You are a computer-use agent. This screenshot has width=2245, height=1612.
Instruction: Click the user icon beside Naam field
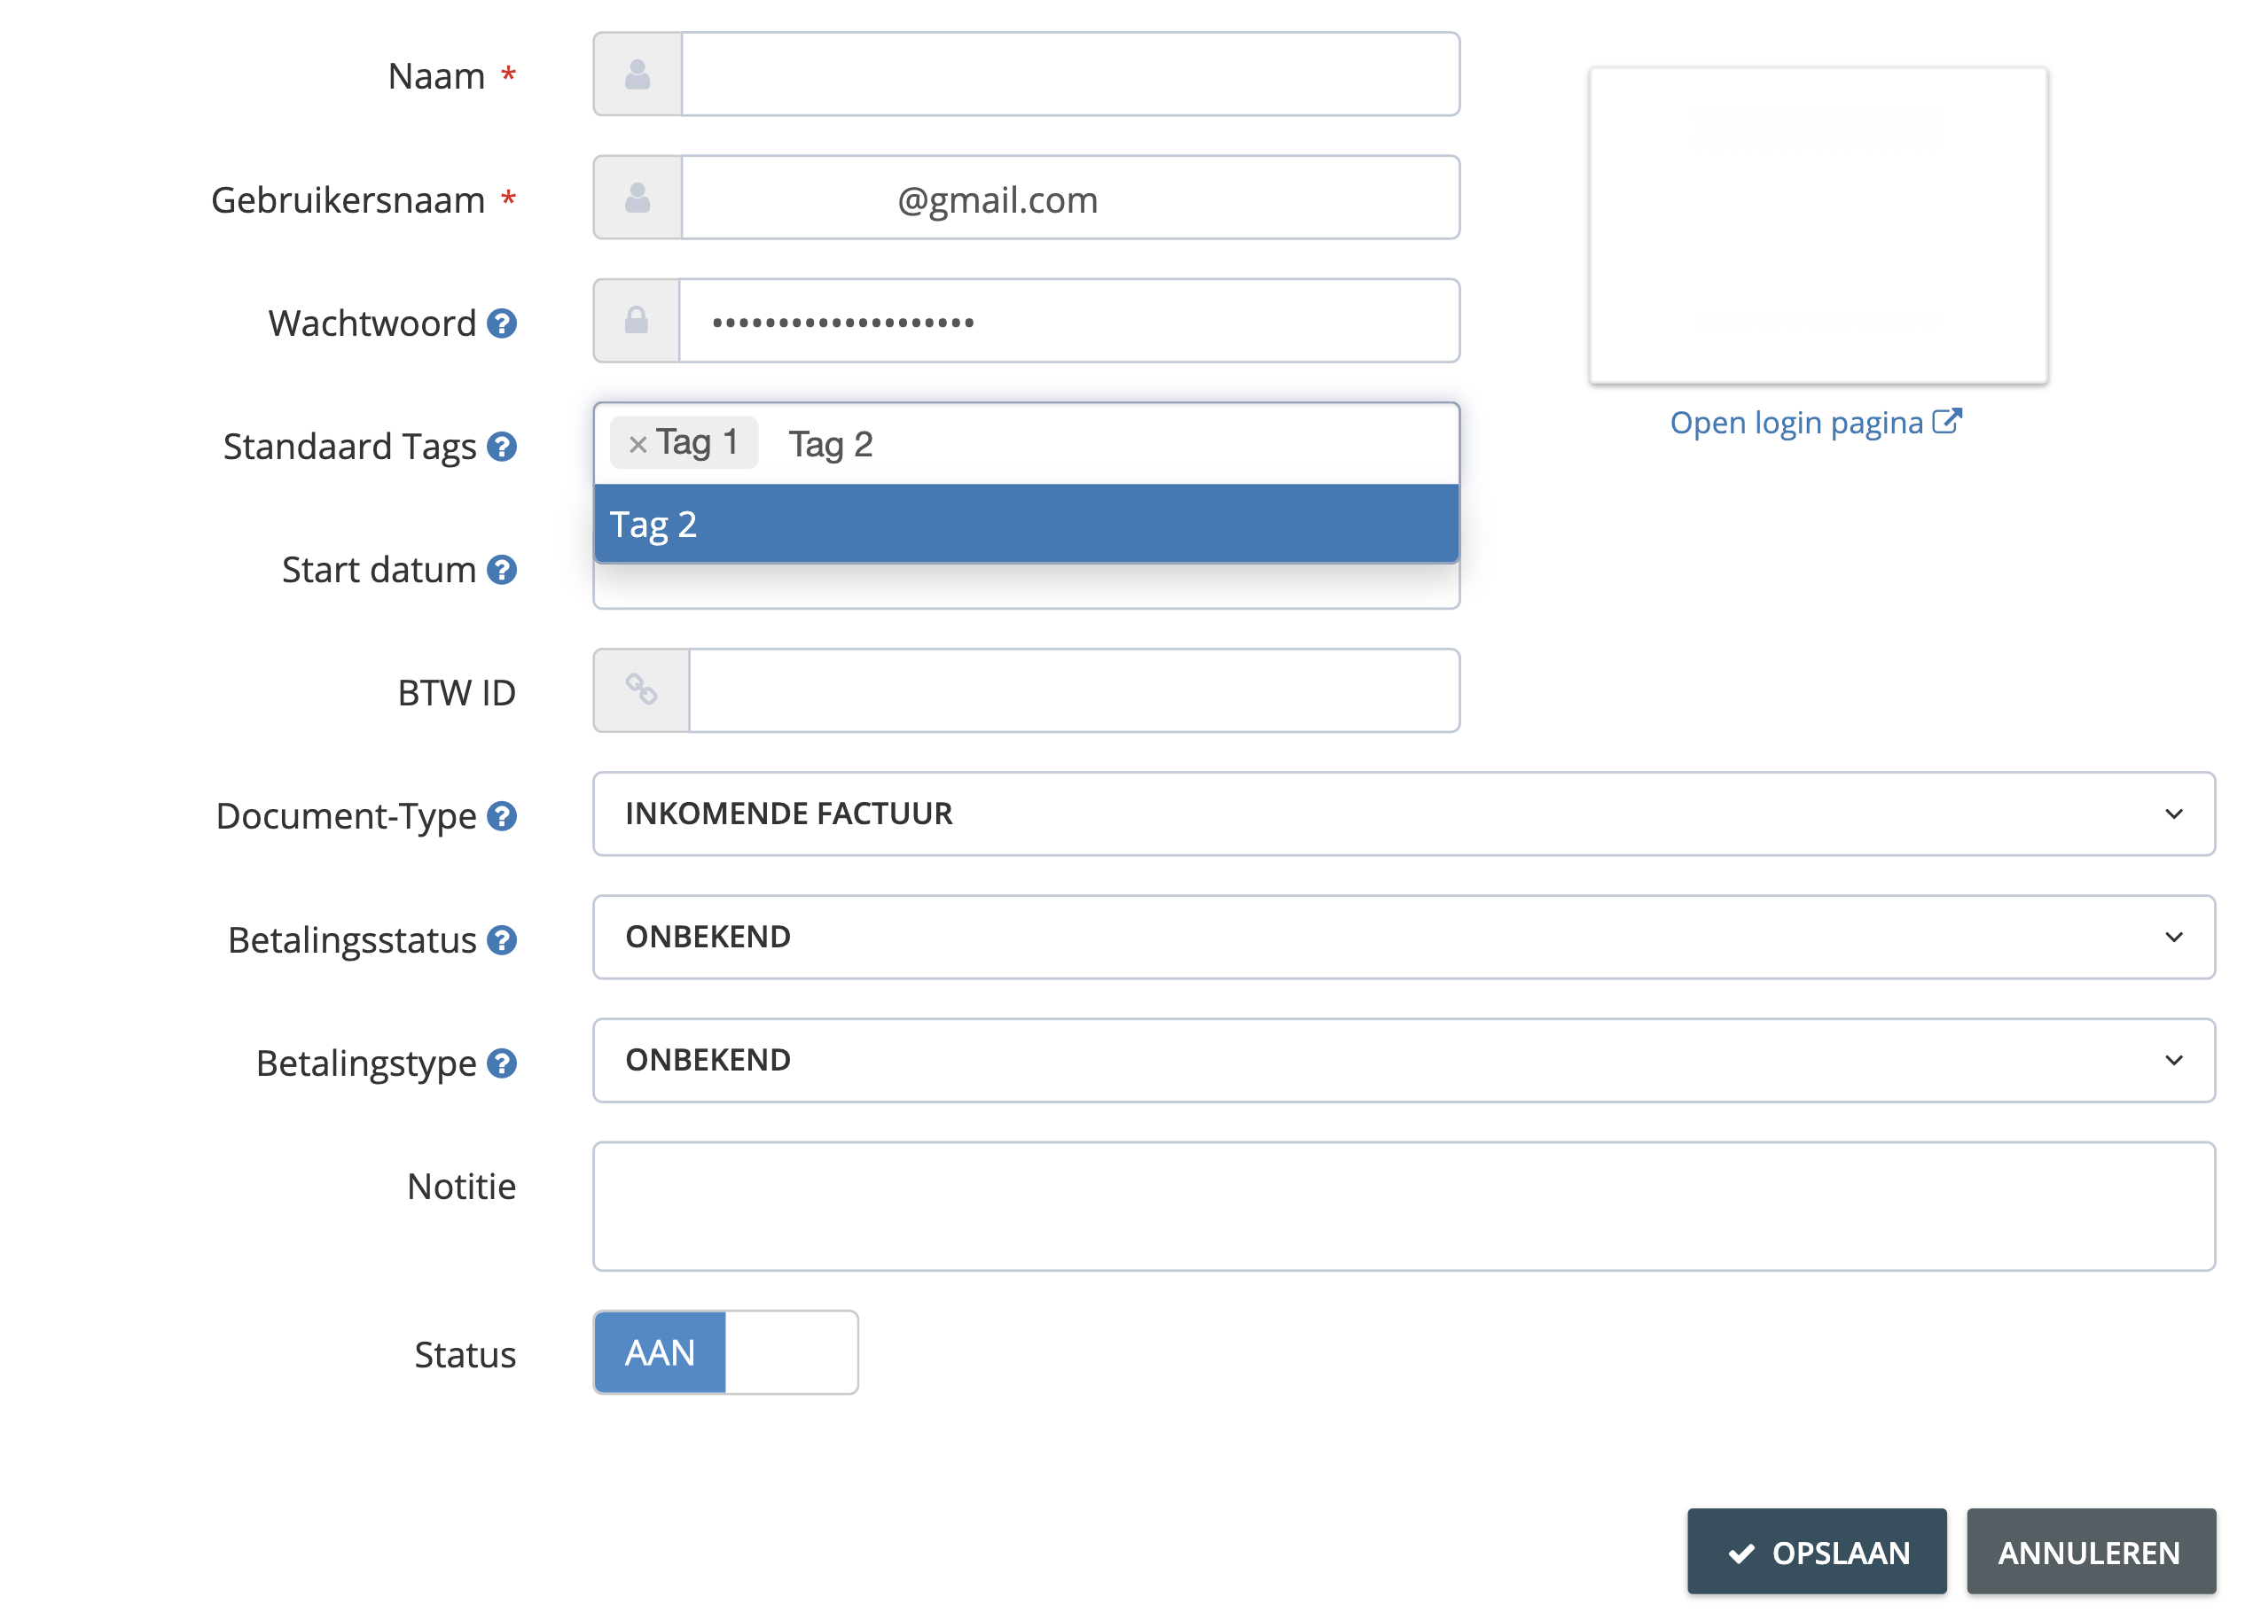pos(638,75)
